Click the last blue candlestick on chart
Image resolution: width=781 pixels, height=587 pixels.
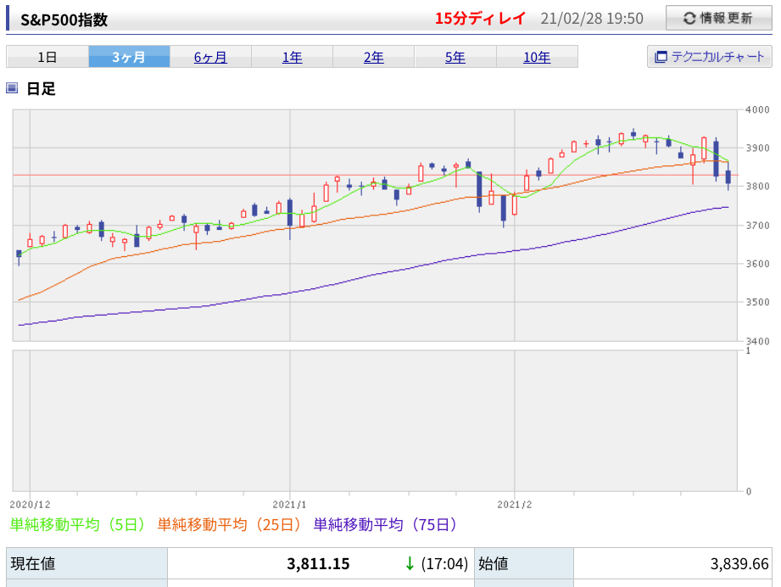(728, 177)
